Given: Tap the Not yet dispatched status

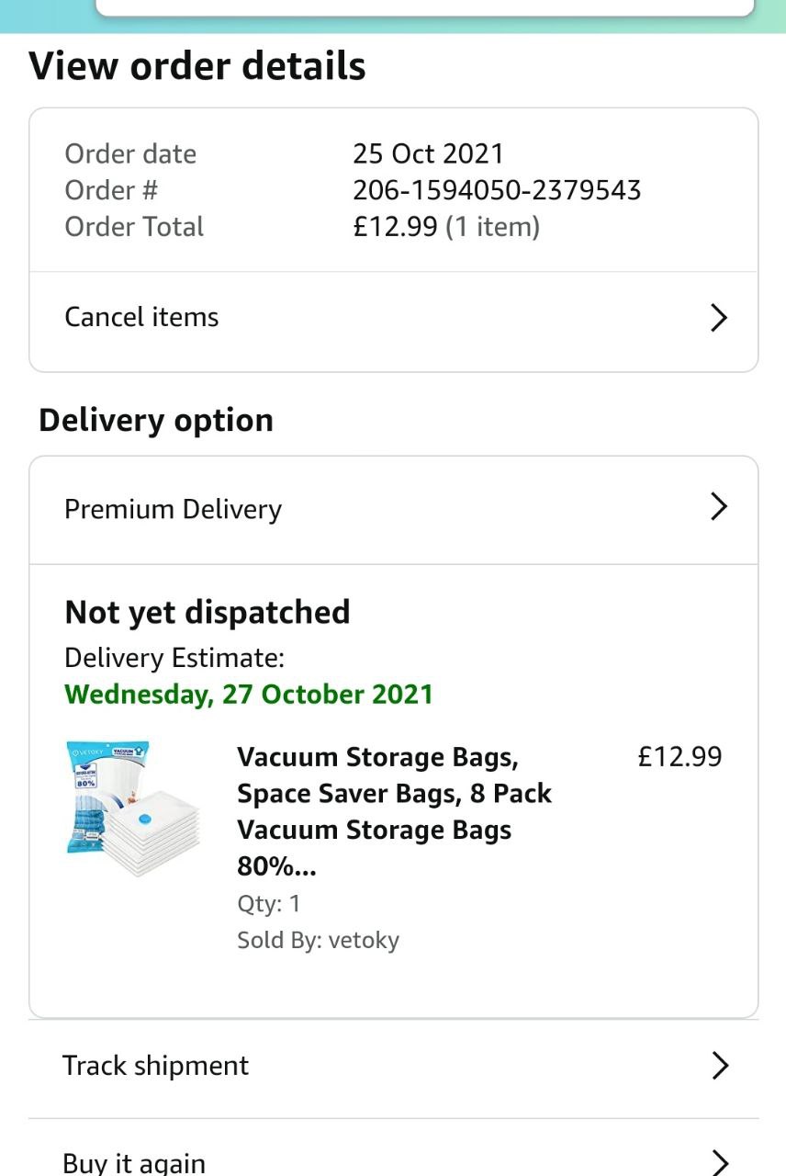Looking at the screenshot, I should [208, 613].
